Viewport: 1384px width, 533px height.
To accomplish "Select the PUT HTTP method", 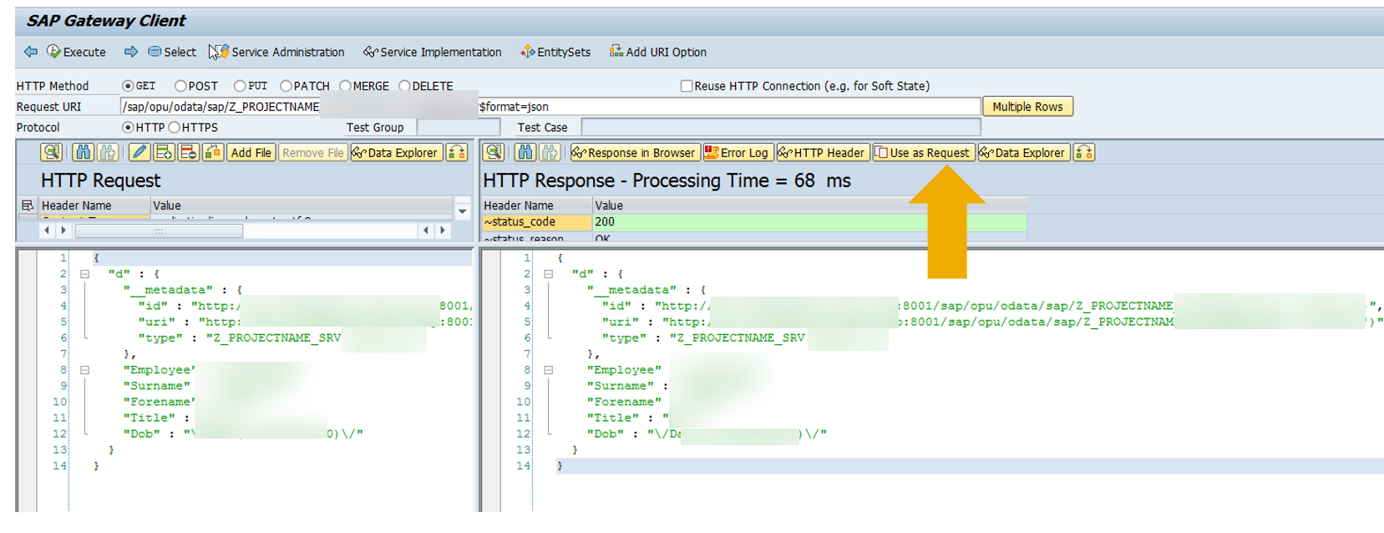I will [x=240, y=86].
